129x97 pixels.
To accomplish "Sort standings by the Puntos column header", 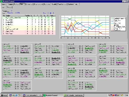I will click(x=53, y=16).
